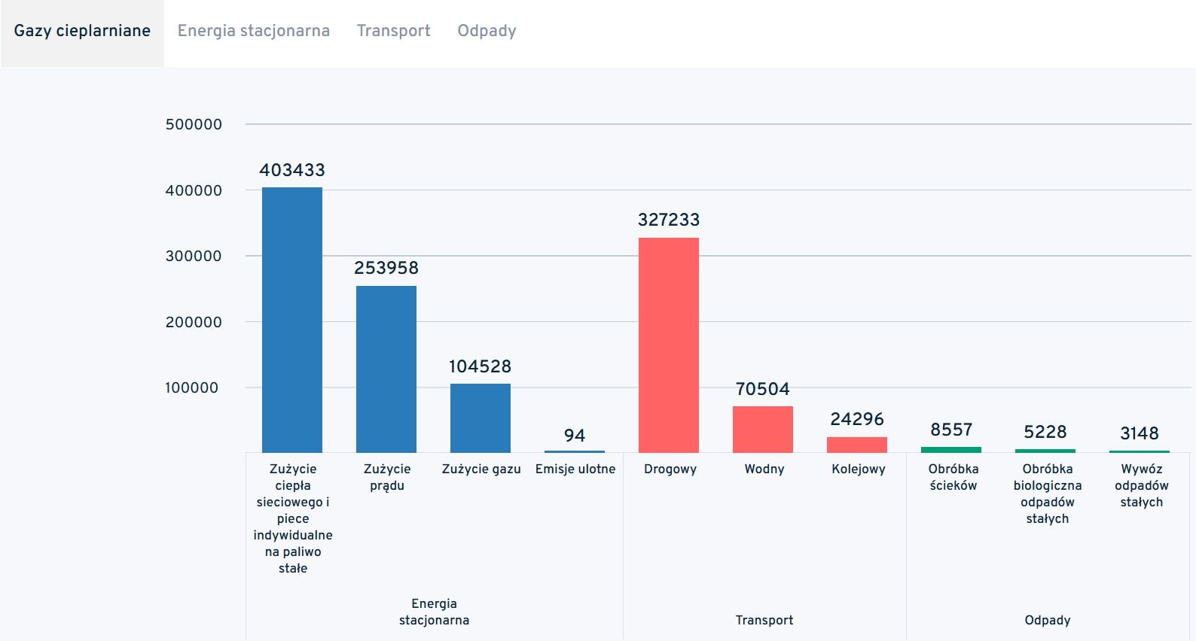Viewport: 1196px width, 641px height.
Task: Select the Gazy cieplarniane tab
Action: (82, 31)
